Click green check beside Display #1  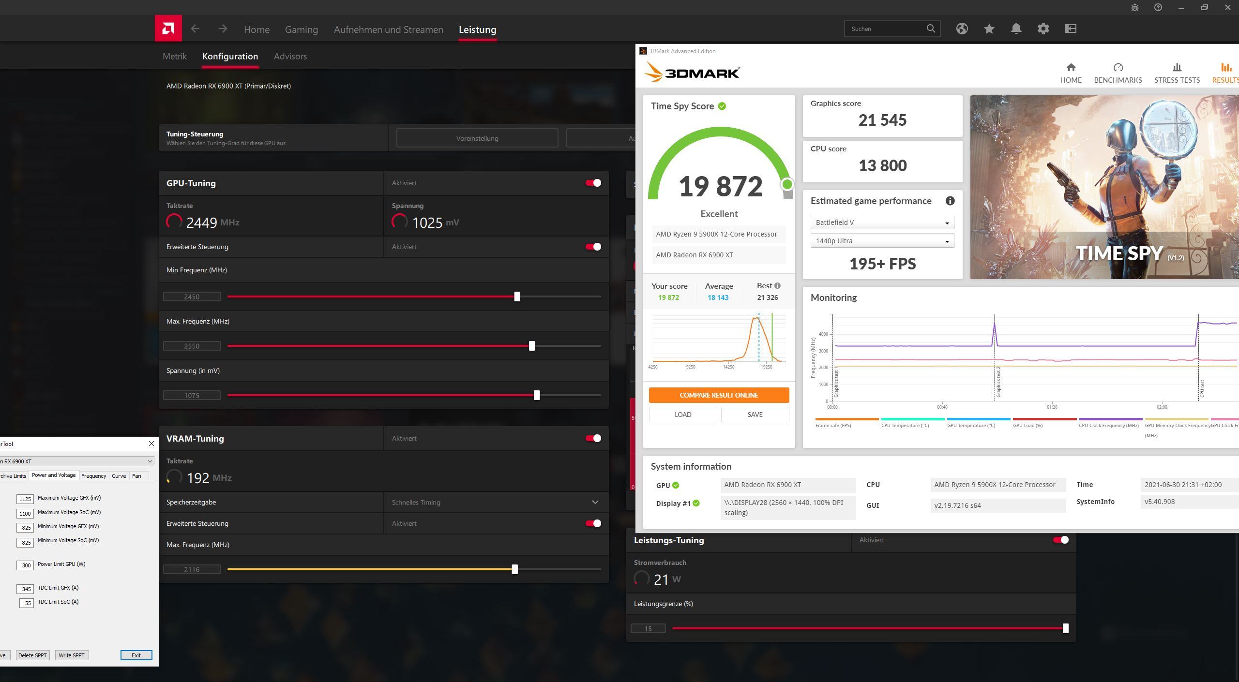[696, 503]
